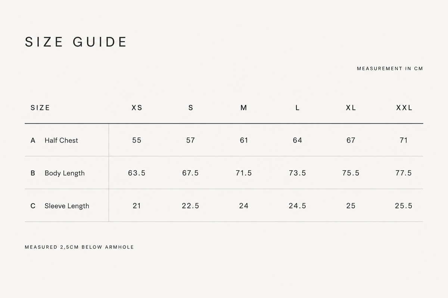Viewport: 448px width, 298px height.
Task: Click the Sleeve Length row label
Action: 67,206
